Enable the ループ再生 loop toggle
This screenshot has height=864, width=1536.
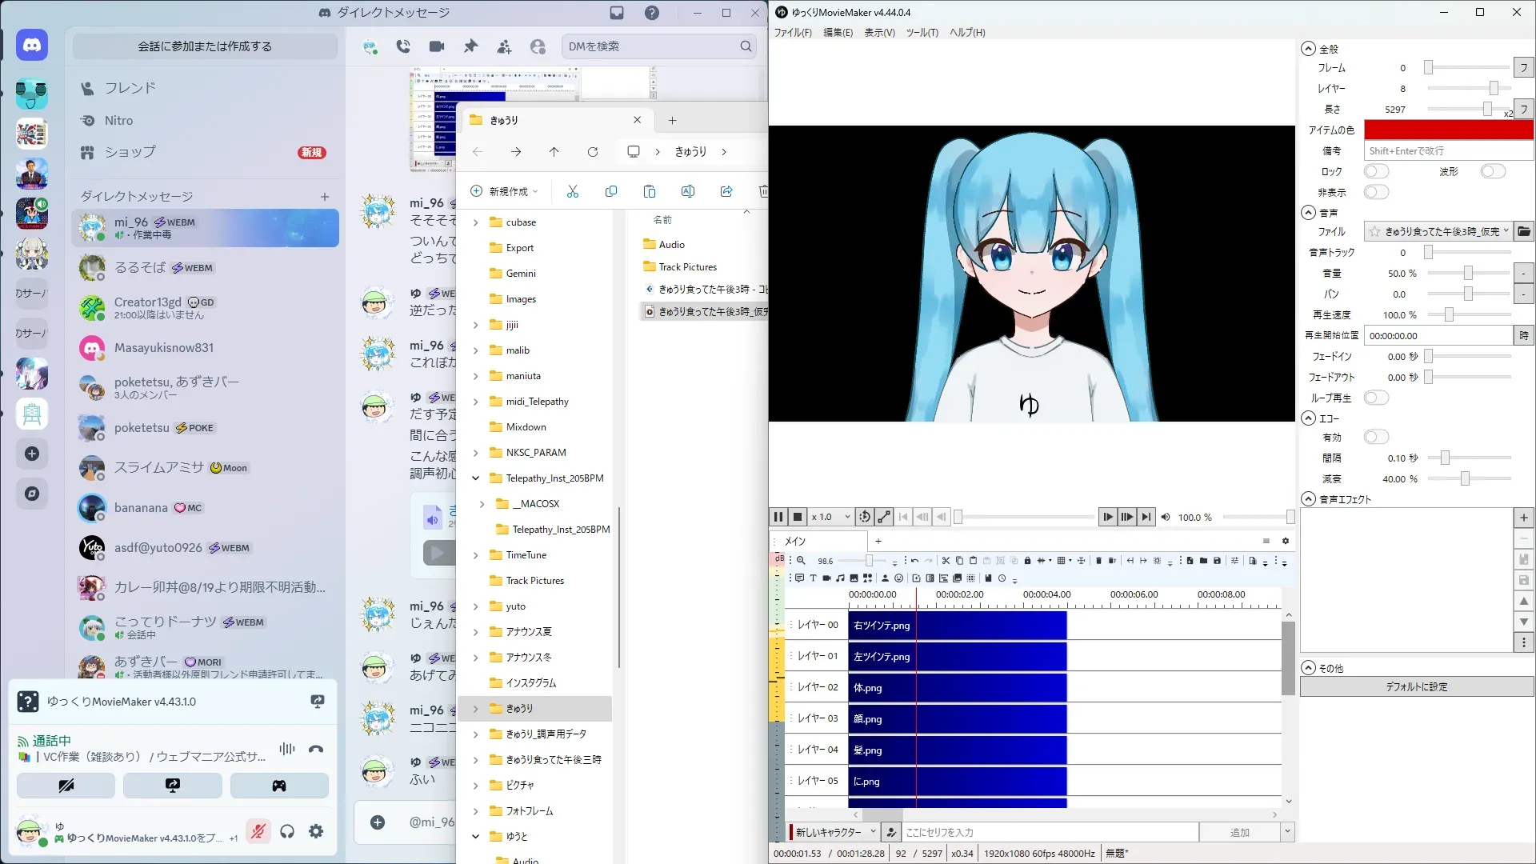1376,398
